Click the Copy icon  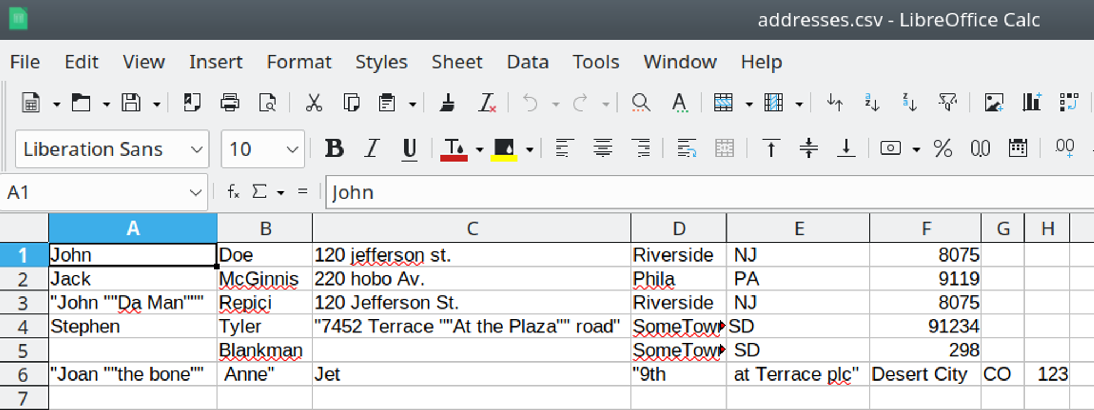tap(351, 103)
